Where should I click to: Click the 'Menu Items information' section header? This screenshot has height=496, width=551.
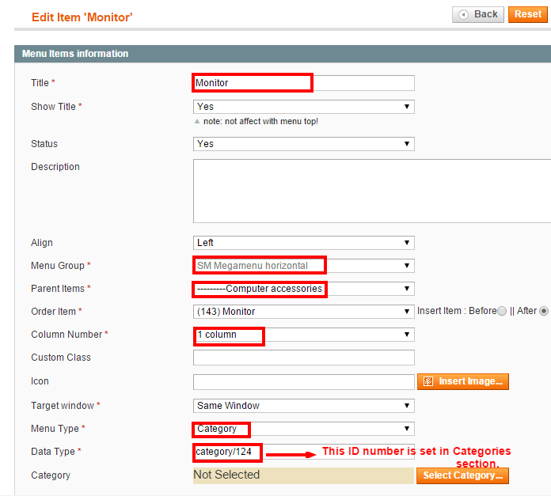coord(75,54)
